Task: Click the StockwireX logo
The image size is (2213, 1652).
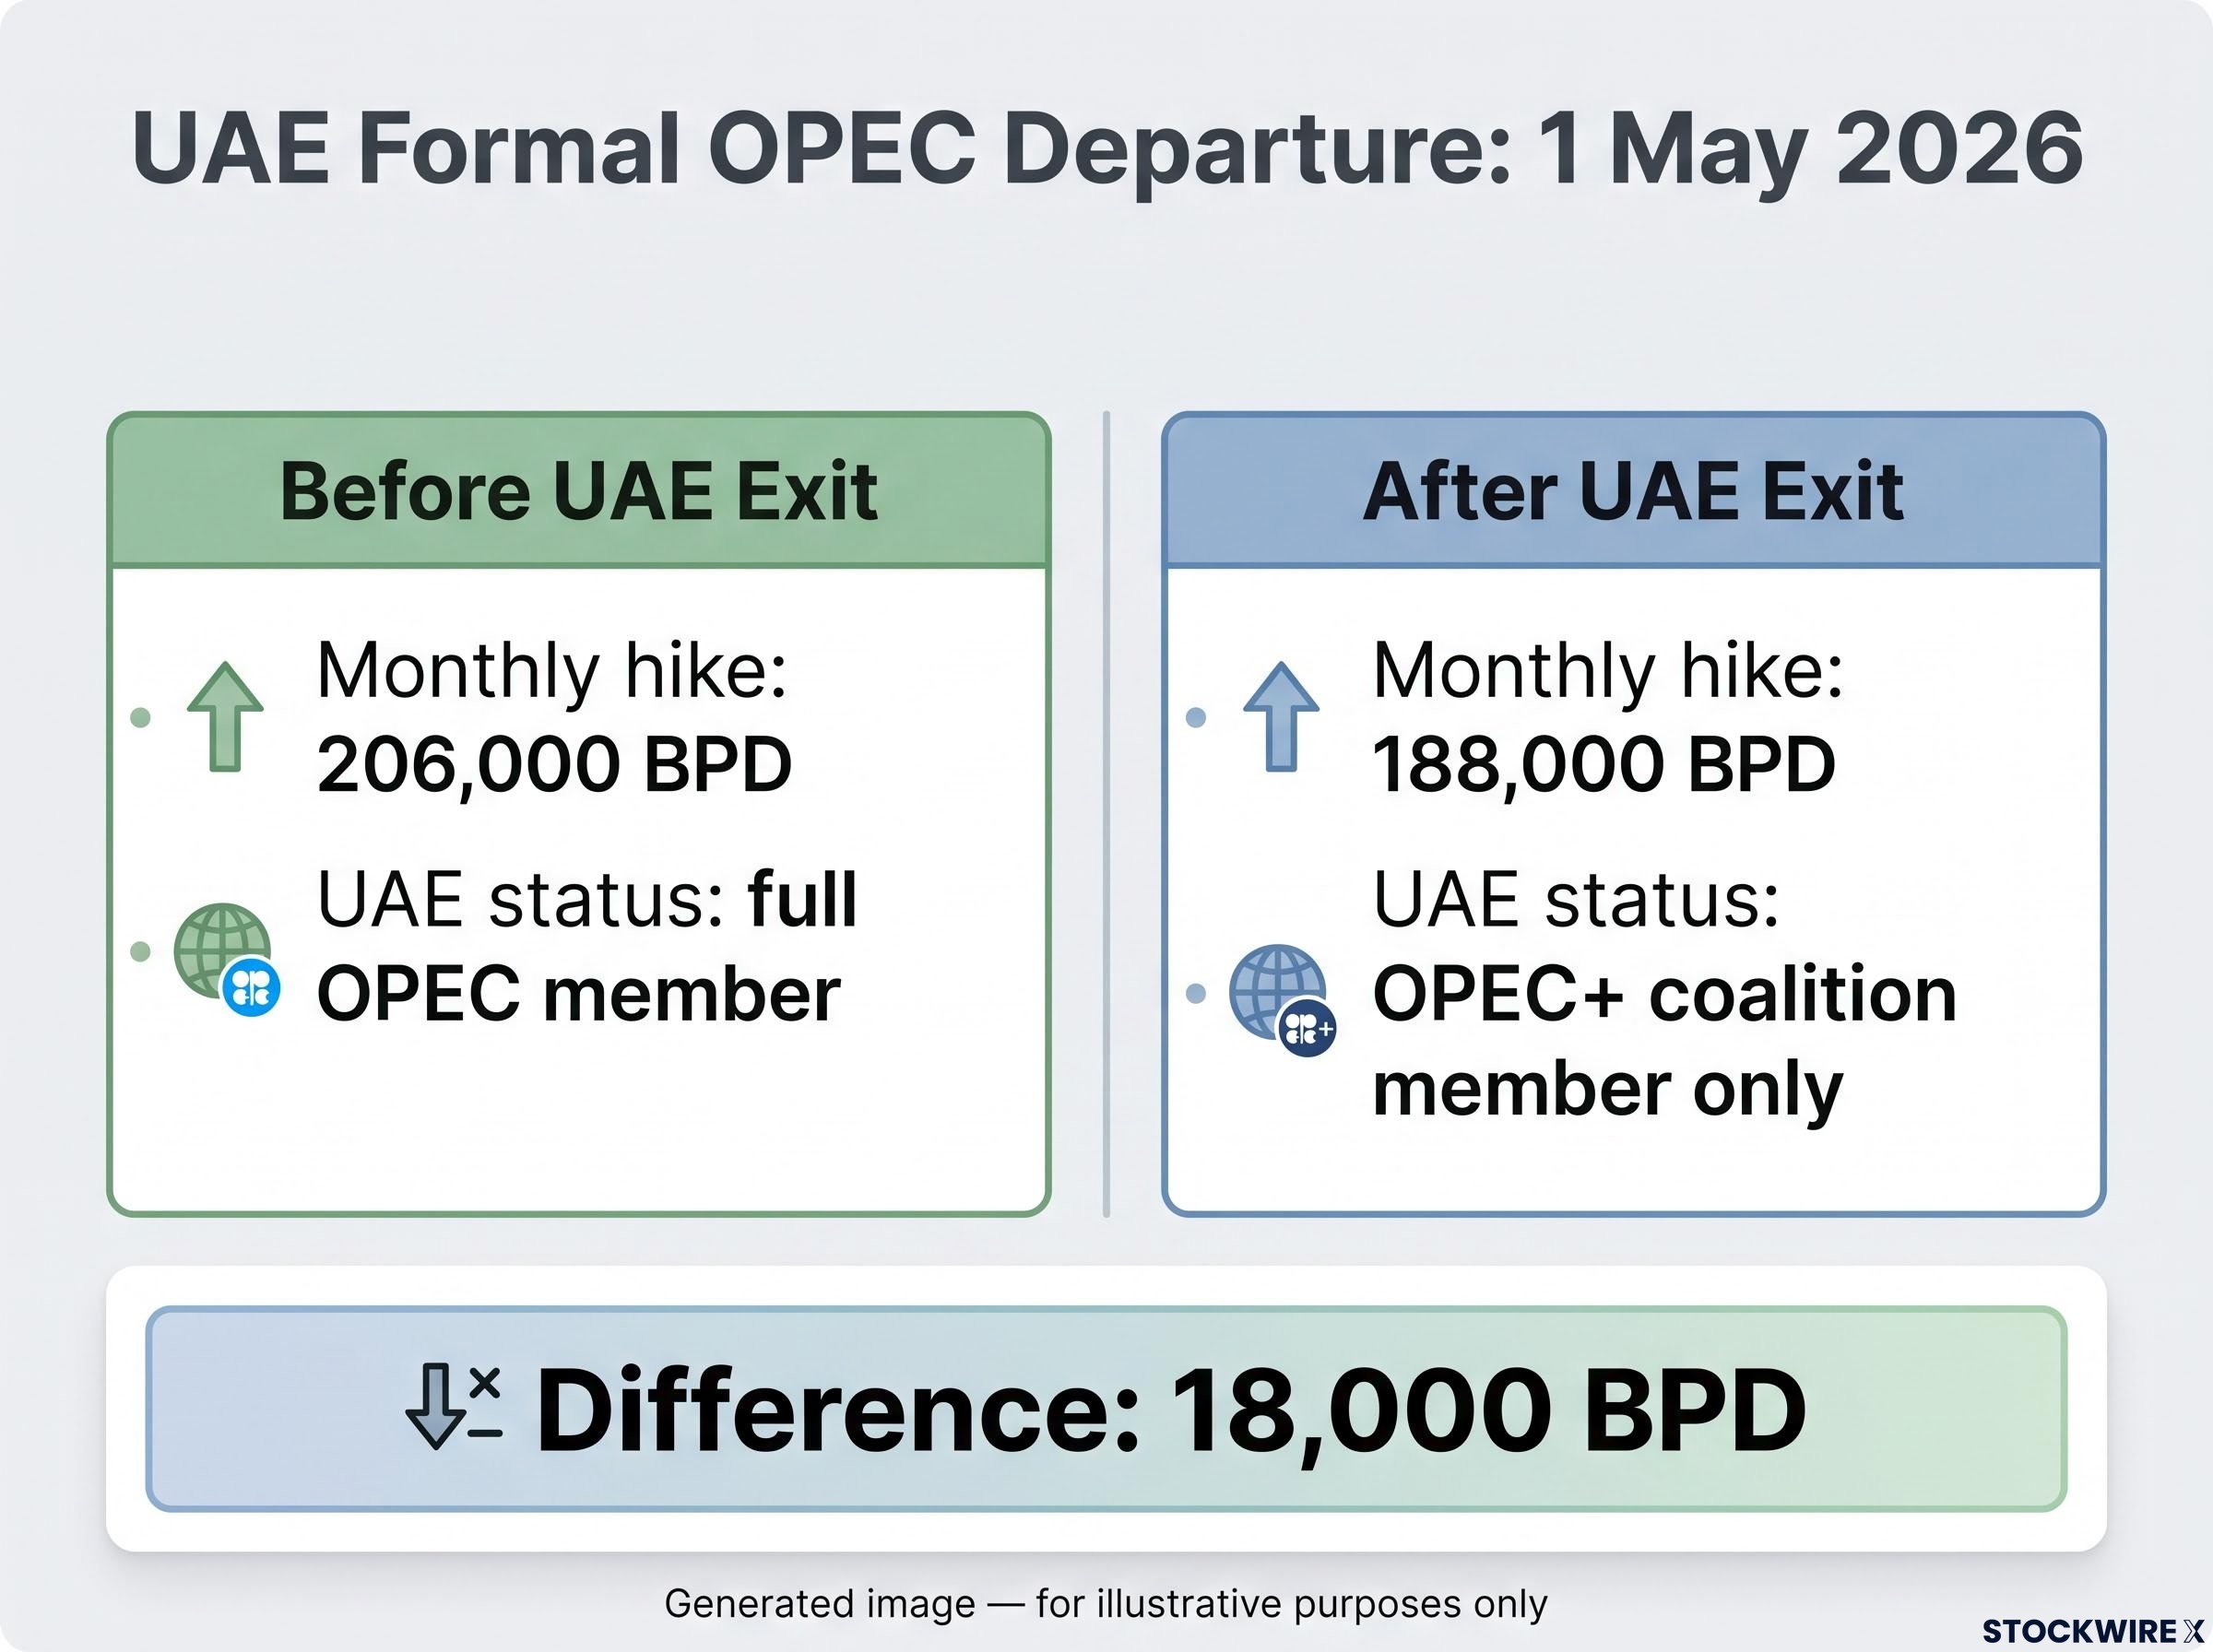Action: (2092, 1631)
